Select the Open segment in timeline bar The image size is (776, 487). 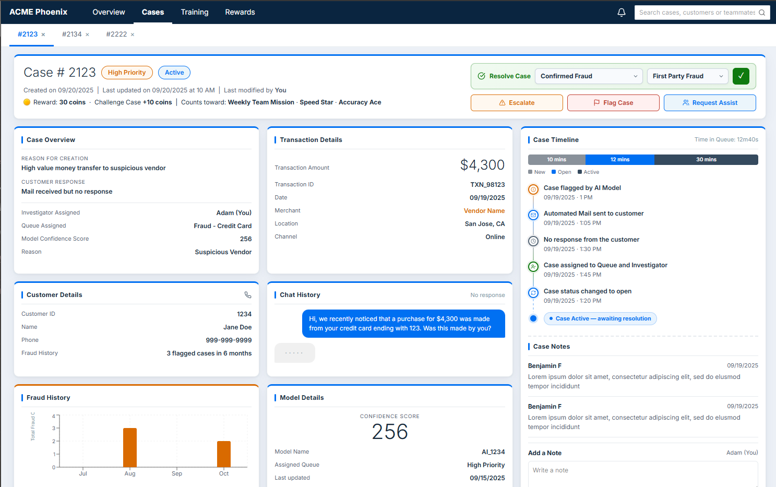point(620,160)
